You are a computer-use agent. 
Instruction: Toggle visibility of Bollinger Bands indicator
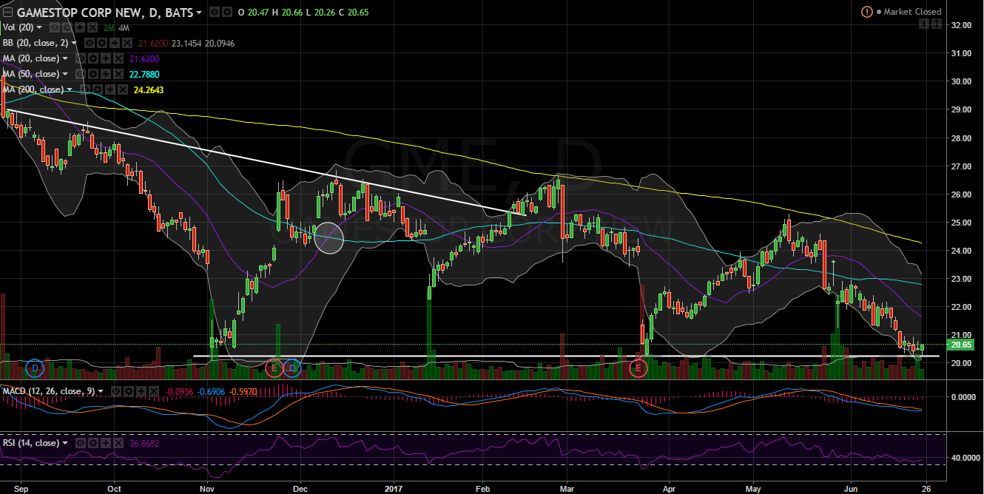(x=90, y=43)
